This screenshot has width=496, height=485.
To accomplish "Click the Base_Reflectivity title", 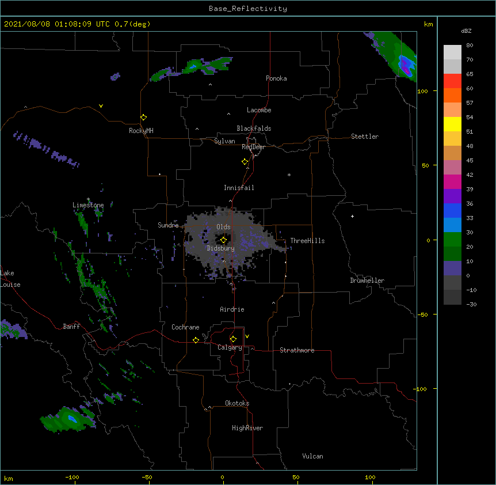I will tap(248, 9).
